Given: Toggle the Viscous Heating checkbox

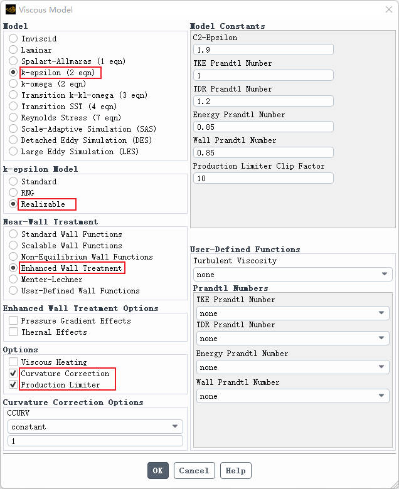Looking at the screenshot, I should [x=13, y=362].
